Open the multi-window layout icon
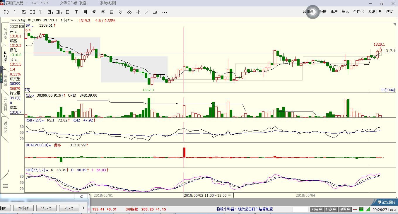 (x=138, y=12)
